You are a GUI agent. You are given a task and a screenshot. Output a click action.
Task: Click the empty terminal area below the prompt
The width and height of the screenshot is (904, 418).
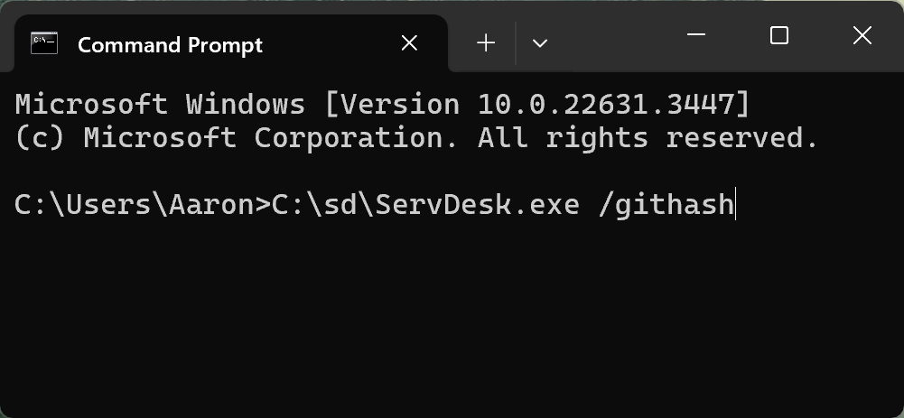[452, 316]
